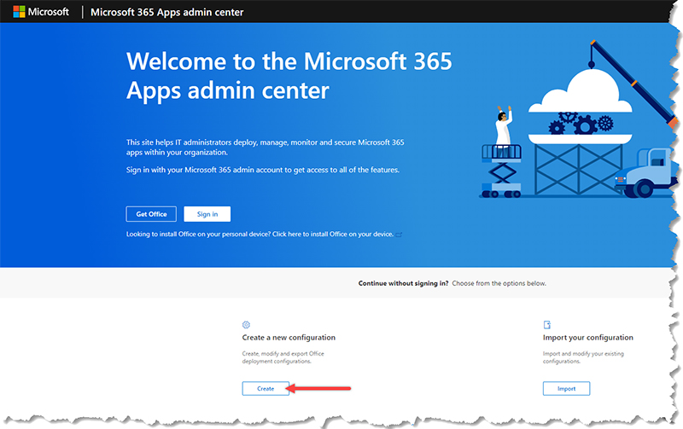Click the red arrow pointing at Create
The width and height of the screenshot is (683, 429).
(x=319, y=388)
